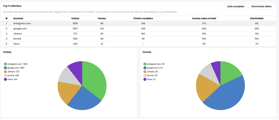
Task: Click the Sincronizar datos button
Action: tap(261, 6)
